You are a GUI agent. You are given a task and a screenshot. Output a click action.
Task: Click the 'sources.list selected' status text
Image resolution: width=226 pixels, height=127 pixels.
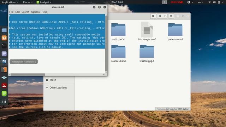point(173,109)
